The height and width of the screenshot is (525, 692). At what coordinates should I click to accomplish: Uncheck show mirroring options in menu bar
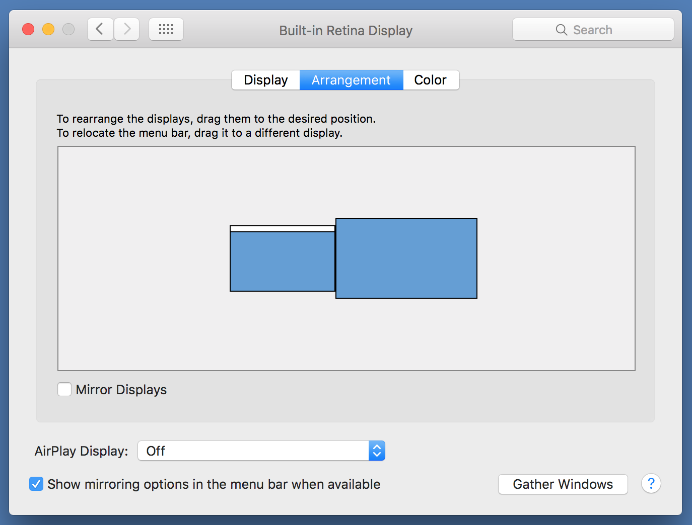click(x=36, y=484)
